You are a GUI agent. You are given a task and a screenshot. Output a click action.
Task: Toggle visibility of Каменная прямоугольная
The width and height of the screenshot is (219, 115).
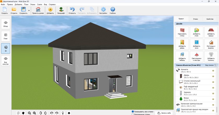[213, 105]
